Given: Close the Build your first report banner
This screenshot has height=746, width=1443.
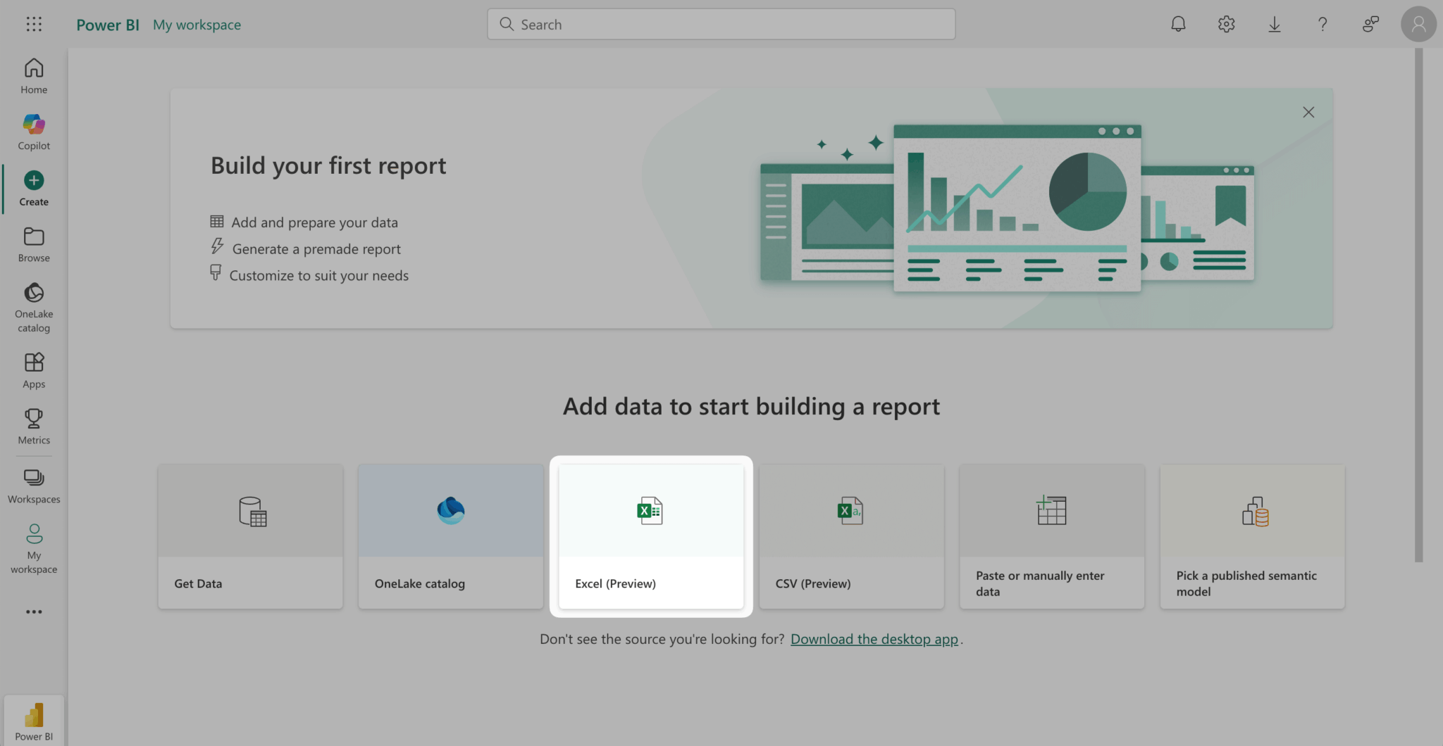Looking at the screenshot, I should point(1308,113).
